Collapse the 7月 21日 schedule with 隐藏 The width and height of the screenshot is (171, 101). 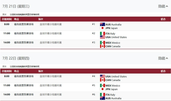coord(163,6)
